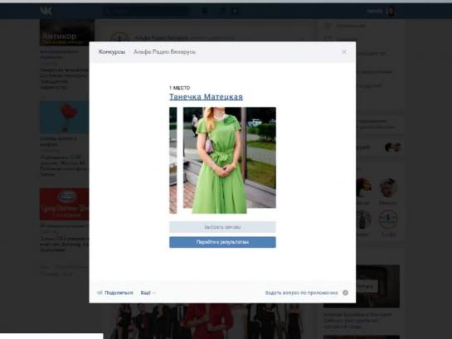Click the profile avatar in top right
The height and width of the screenshot is (339, 452).
tap(391, 12)
